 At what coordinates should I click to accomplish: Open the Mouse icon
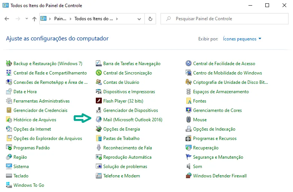(x=189, y=119)
